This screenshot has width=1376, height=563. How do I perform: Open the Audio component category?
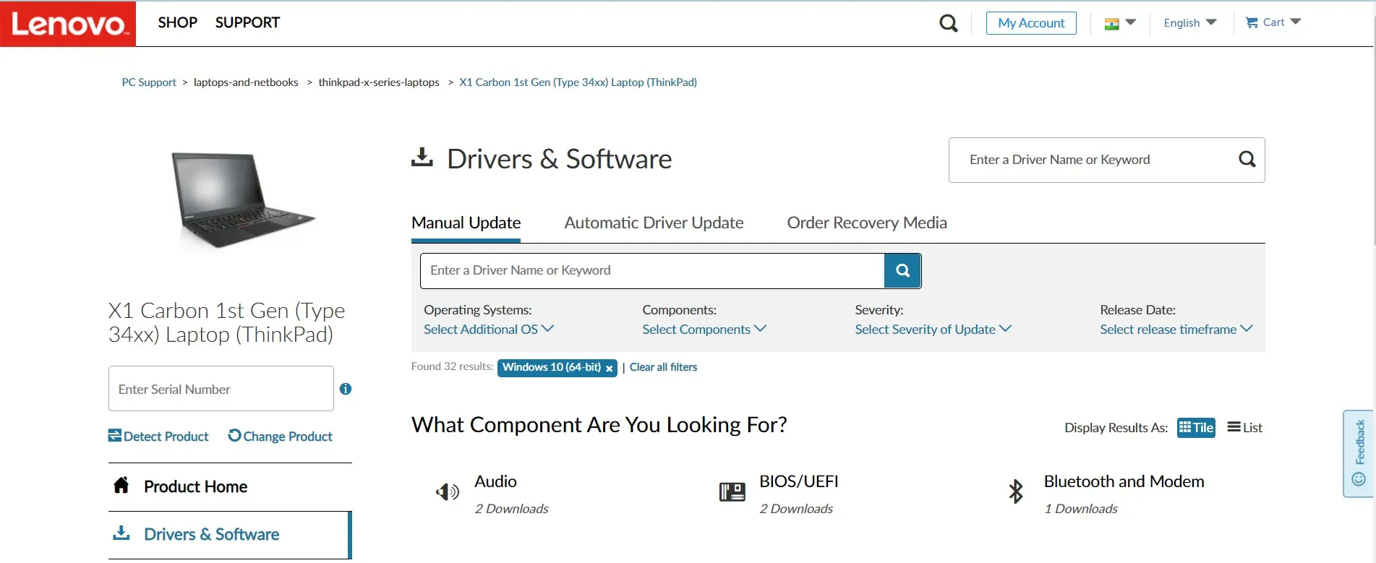tap(495, 481)
